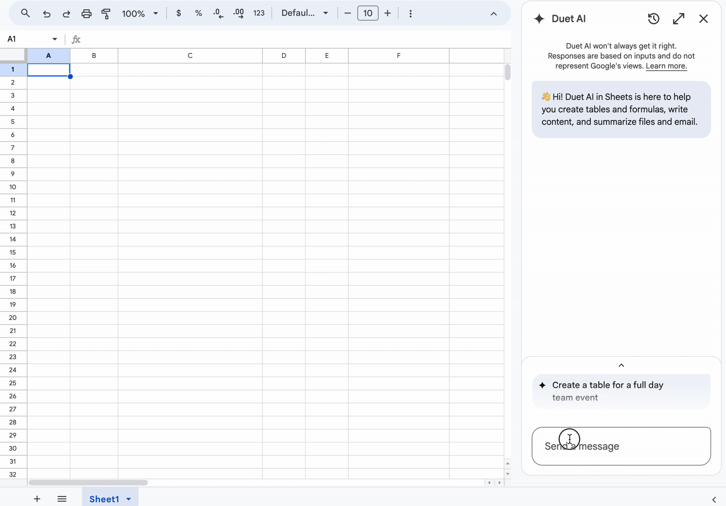Open the Name box dropdown next to A1
This screenshot has height=506, width=726.
pos(54,39)
